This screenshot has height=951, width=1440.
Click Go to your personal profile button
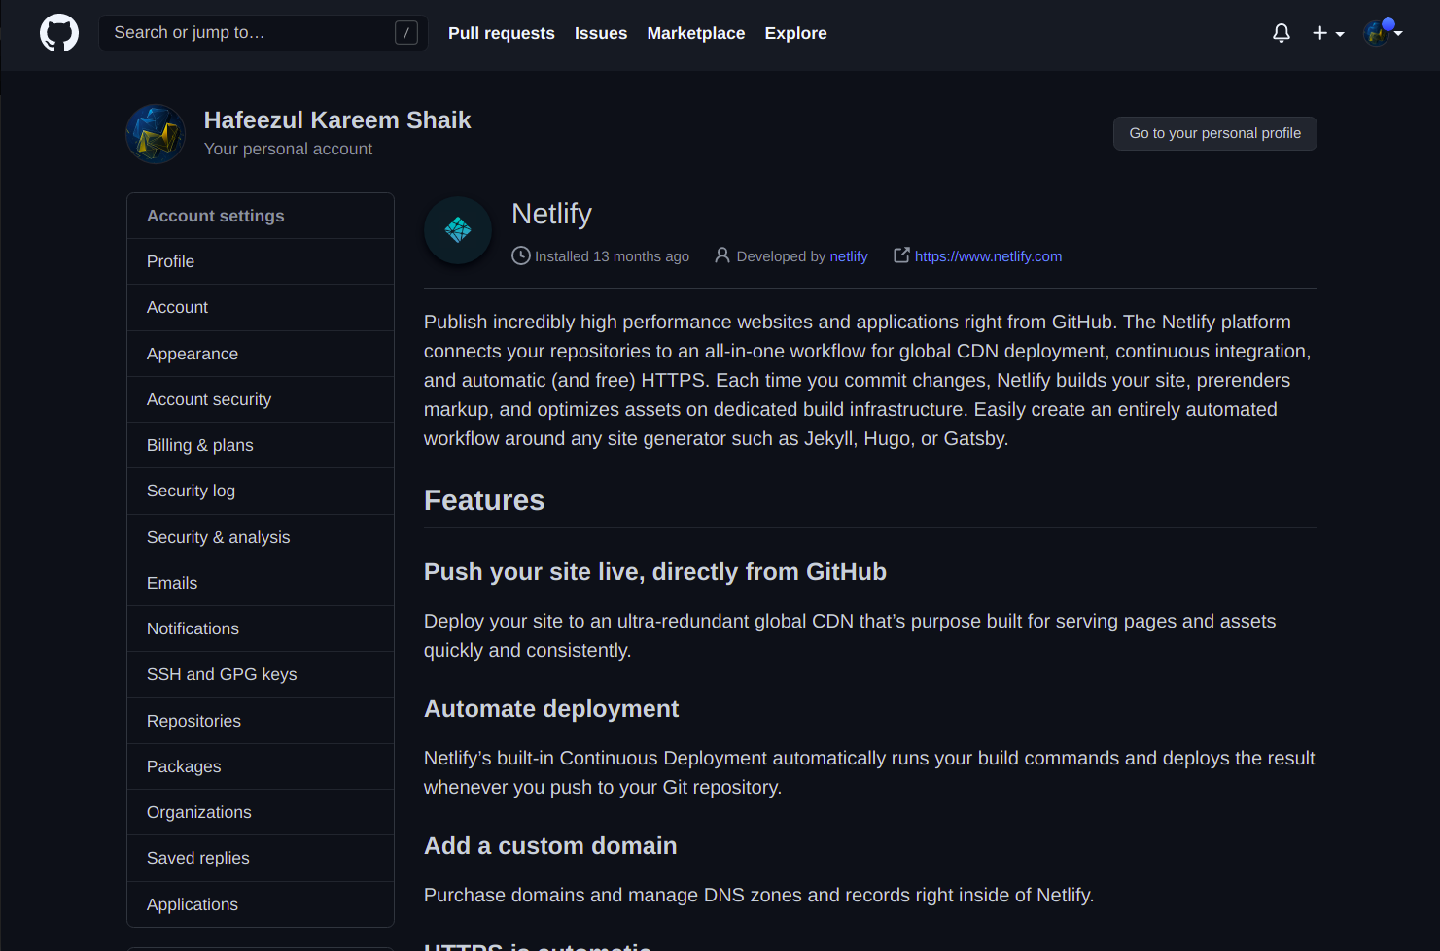[1215, 133]
